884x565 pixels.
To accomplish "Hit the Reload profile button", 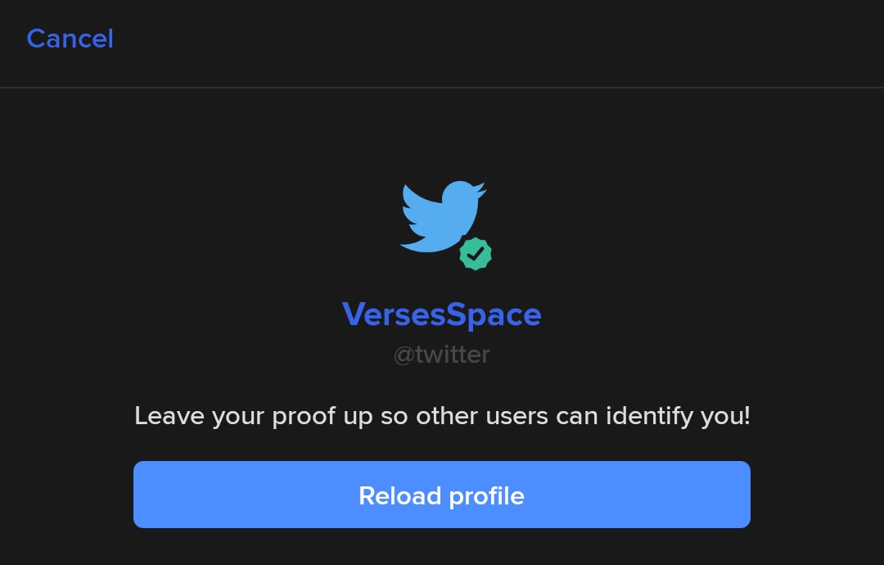I will pyautogui.click(x=441, y=495).
